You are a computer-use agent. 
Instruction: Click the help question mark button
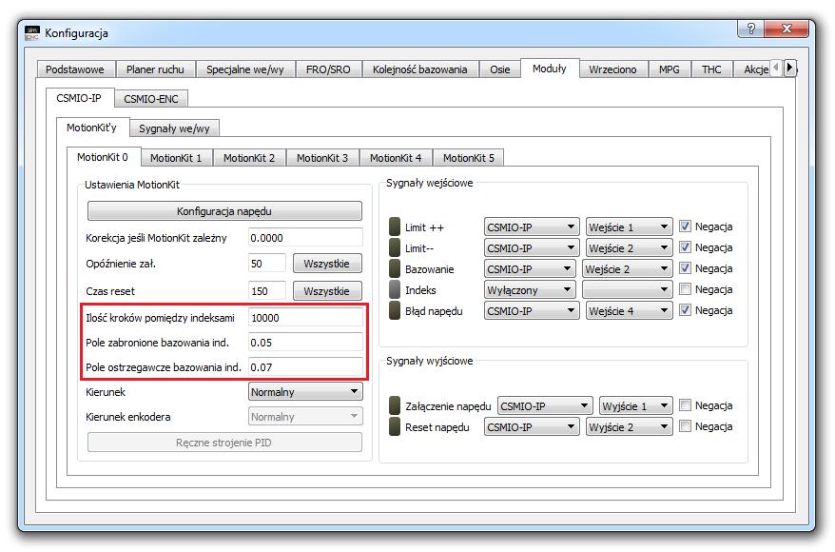coord(751,29)
